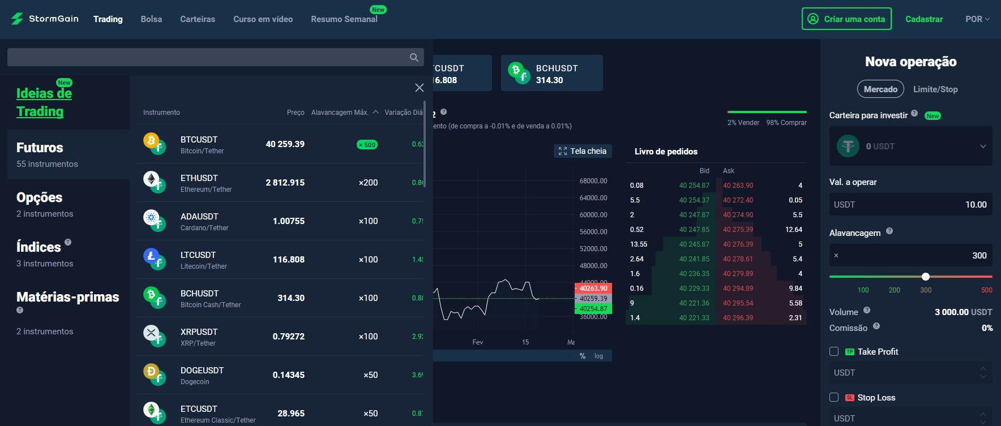
Task: Click the bid price 40 254.87
Action: 694,186
